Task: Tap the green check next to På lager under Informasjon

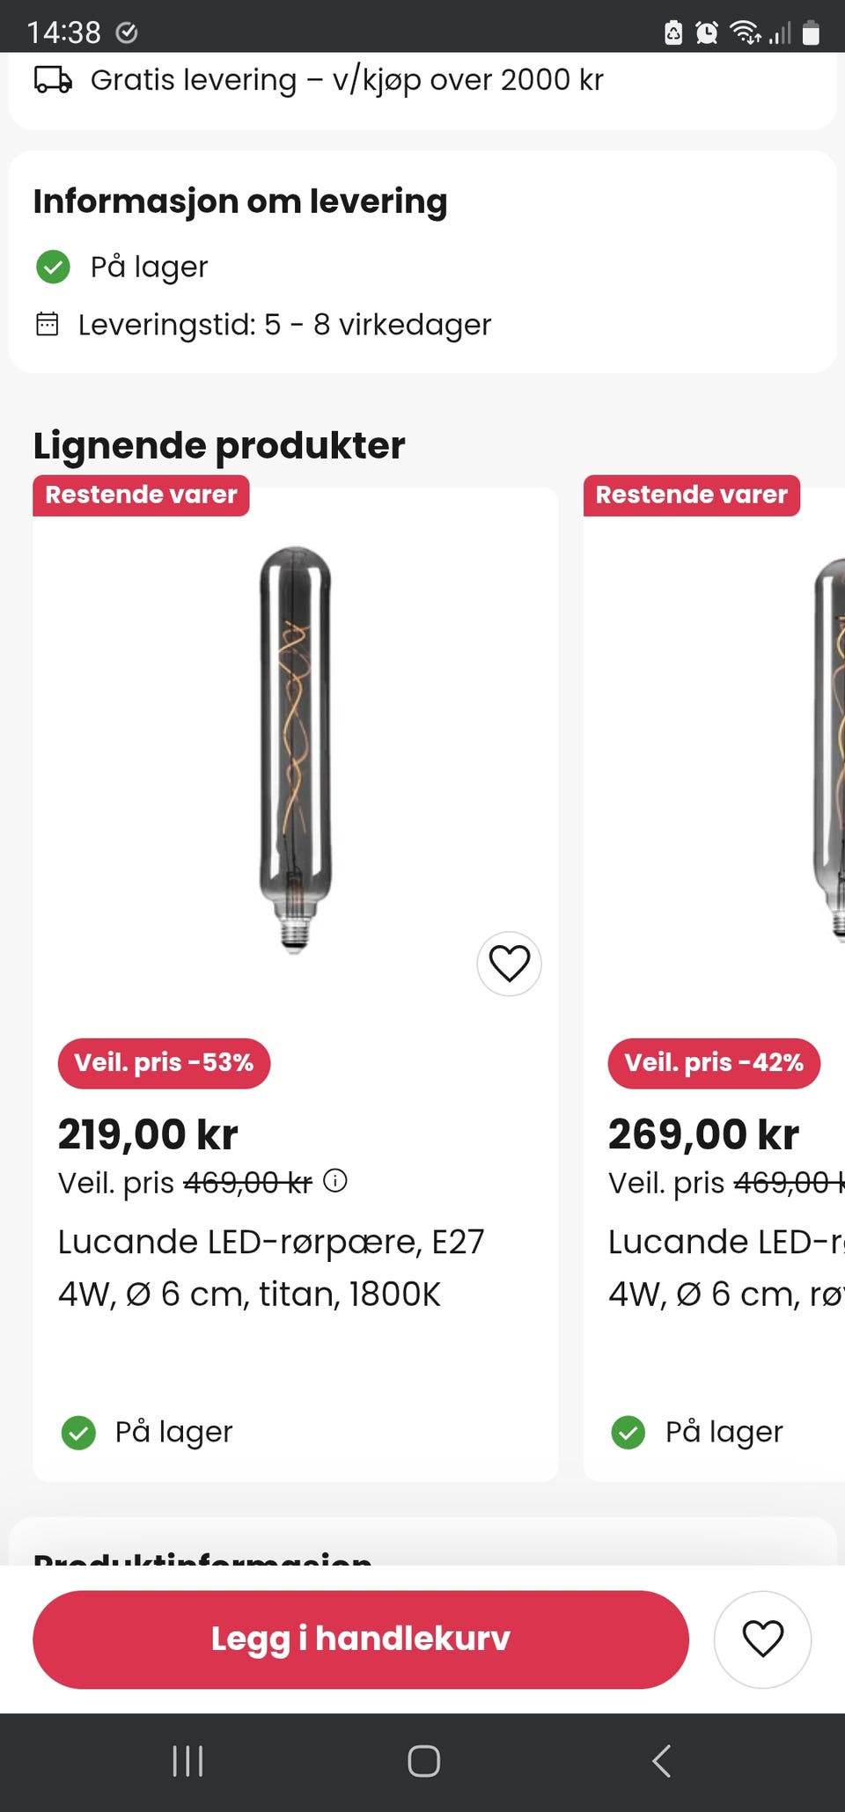Action: 53,267
